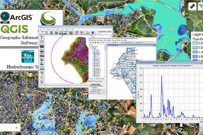
Task: Select the zoom magnifier tool in HEC-HMS
Action: click(106, 43)
